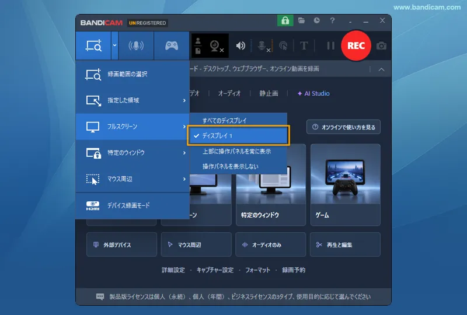Viewport: 467px width, 315px height.
Task: Click the monitor icon beside フルスクリーン
Action: click(x=93, y=127)
